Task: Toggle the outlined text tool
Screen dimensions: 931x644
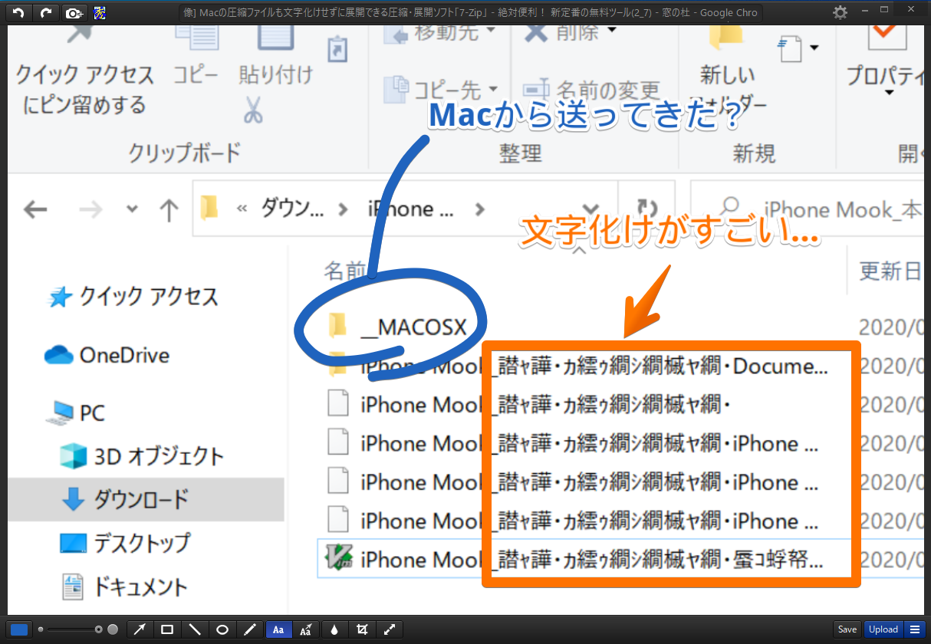Action: tap(306, 629)
